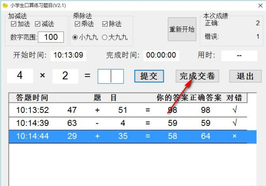Select the row with time 10:13:52
Screen dimensions: 266x186
click(128, 110)
